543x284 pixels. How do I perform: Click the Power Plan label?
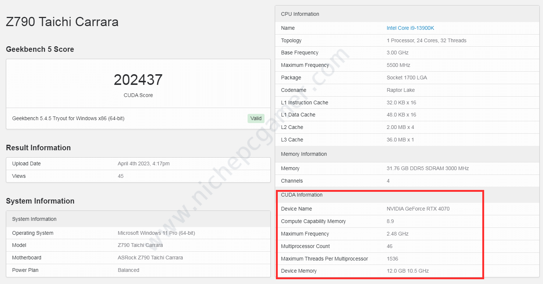click(x=25, y=270)
